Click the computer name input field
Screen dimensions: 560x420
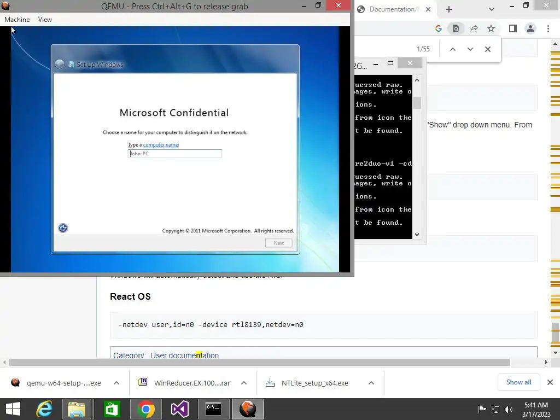click(174, 154)
